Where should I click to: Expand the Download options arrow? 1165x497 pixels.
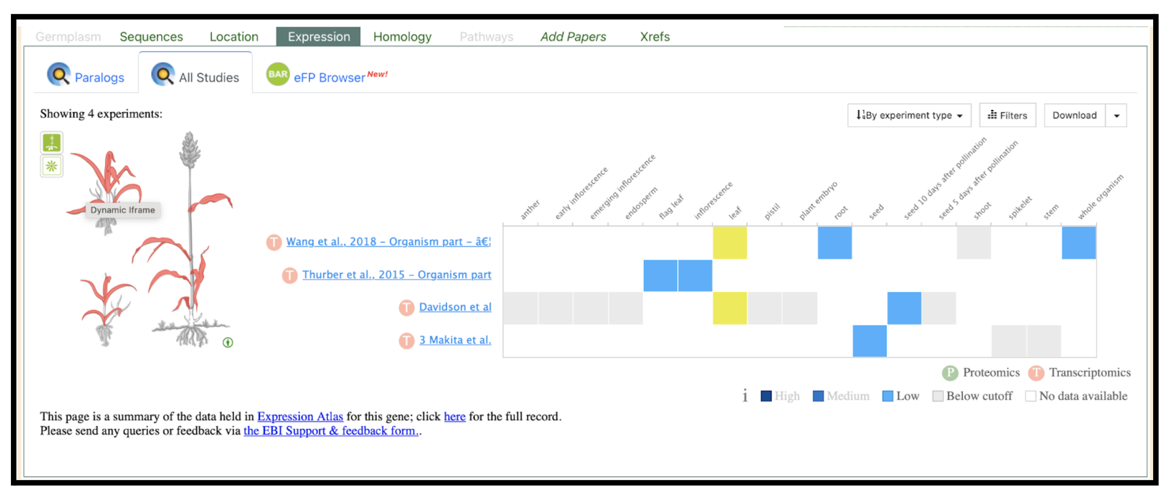pos(1116,116)
